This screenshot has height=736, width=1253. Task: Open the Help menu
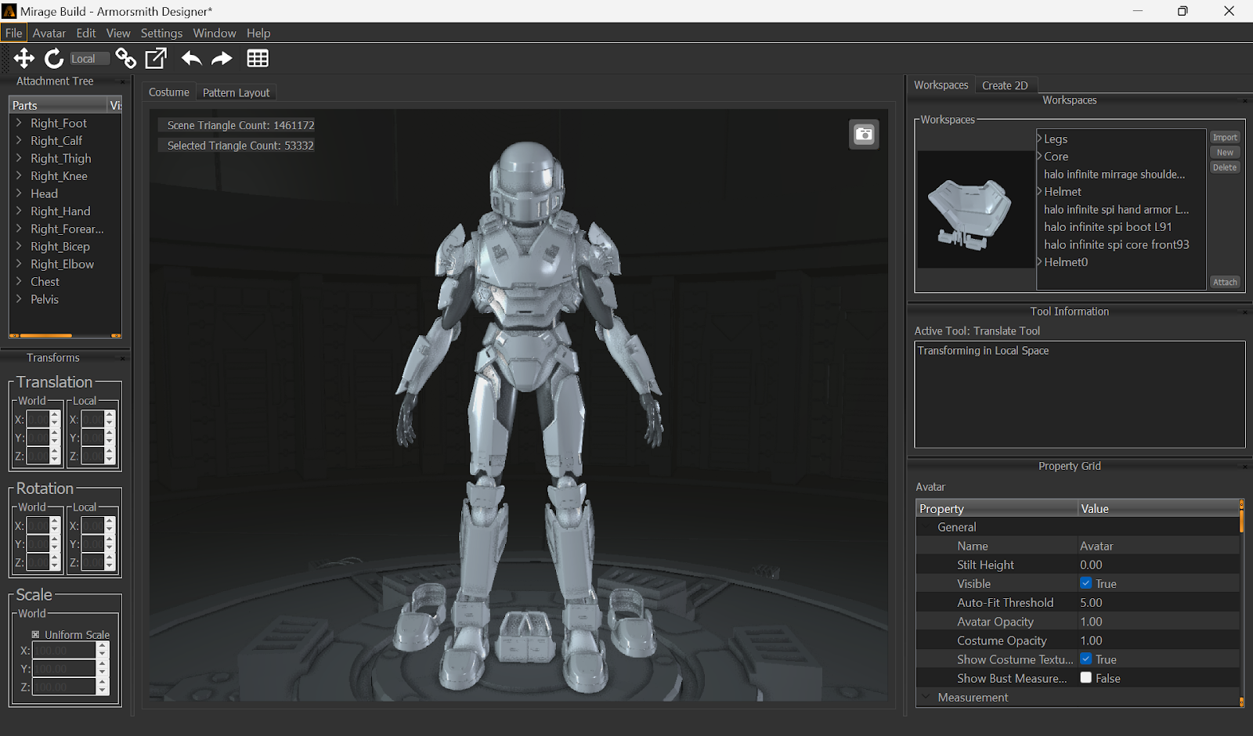tap(258, 33)
